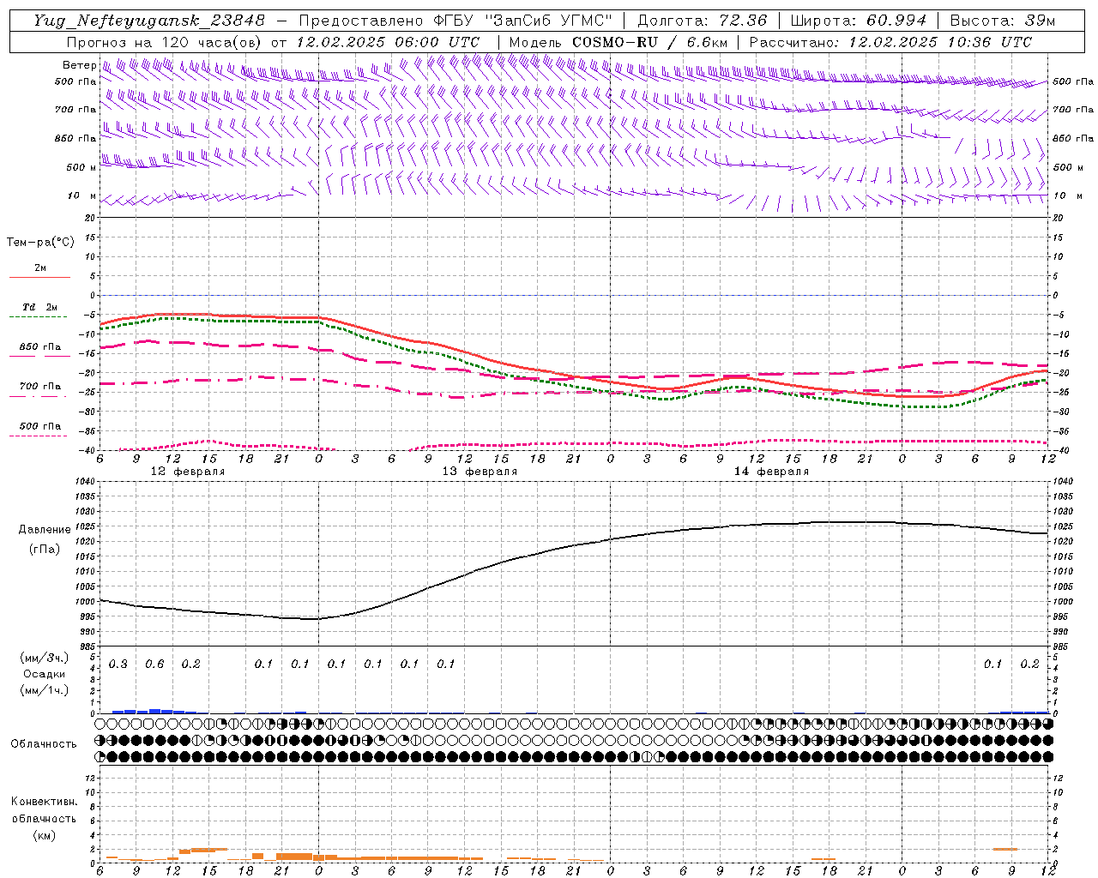Screen dimensions: 1098x878
Task: Click the Тем-ра(°C) axis label
Action: [x=40, y=243]
